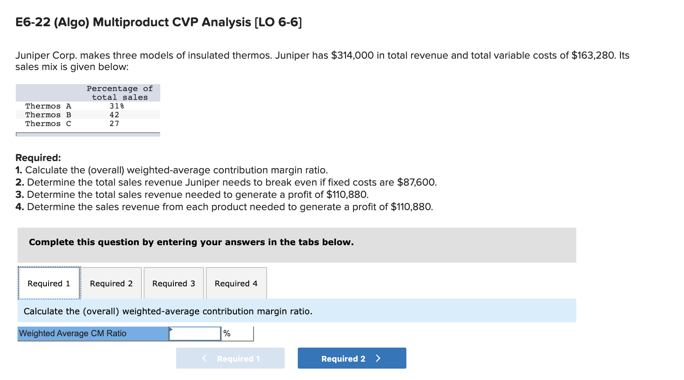Switch to the Required 3 tab

[173, 283]
